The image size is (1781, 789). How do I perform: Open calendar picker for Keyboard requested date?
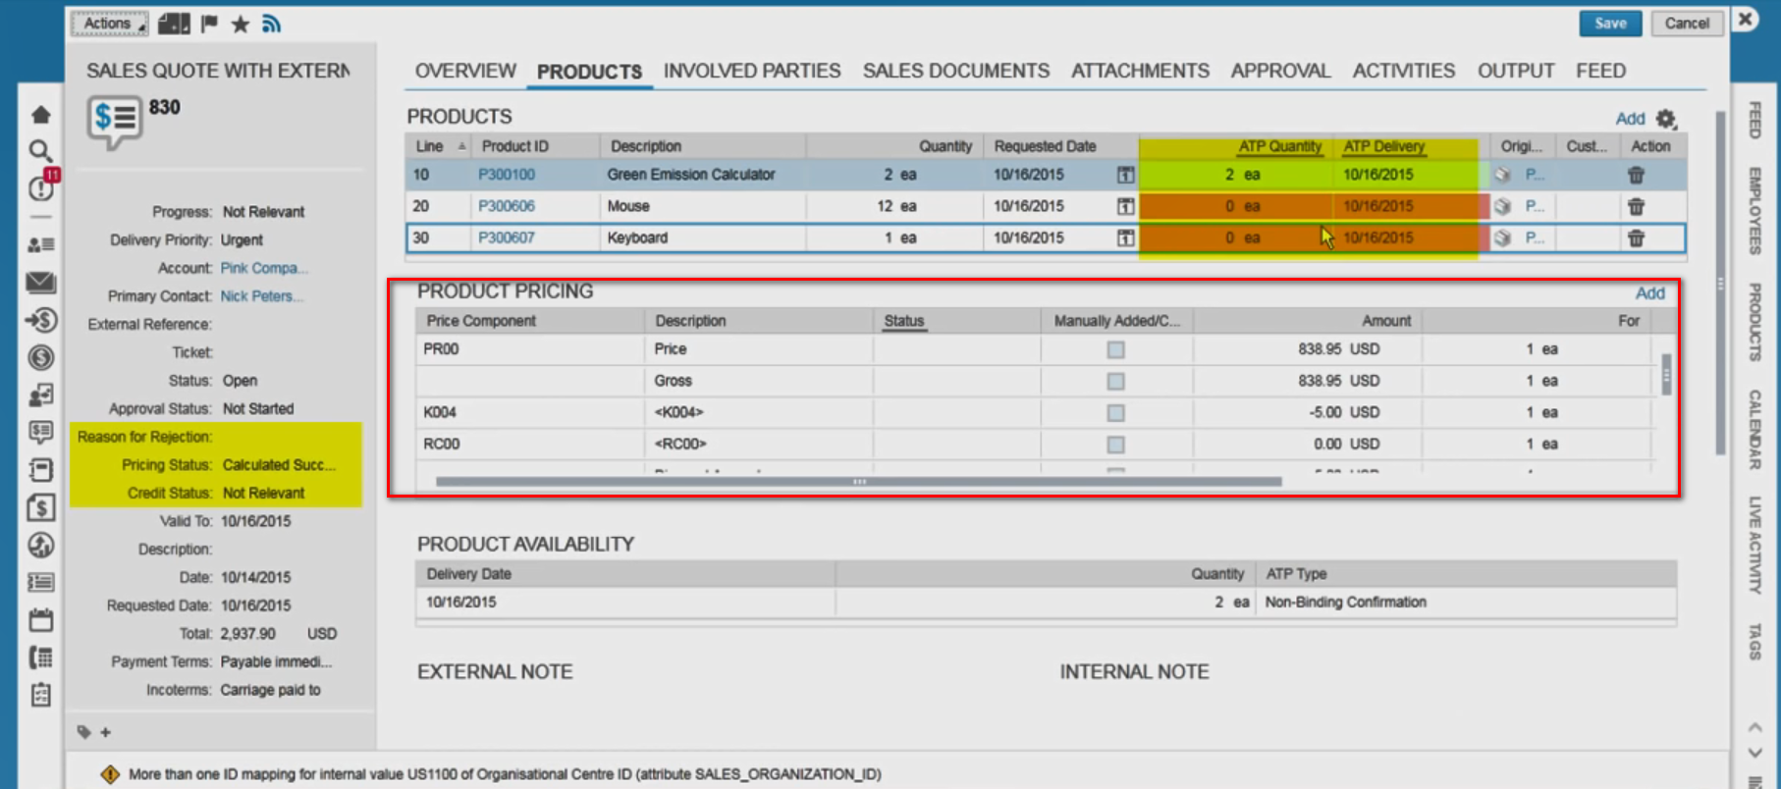[1125, 238]
